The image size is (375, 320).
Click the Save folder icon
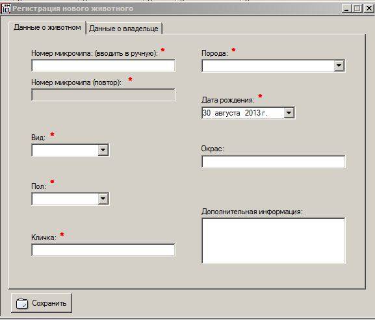(x=22, y=304)
